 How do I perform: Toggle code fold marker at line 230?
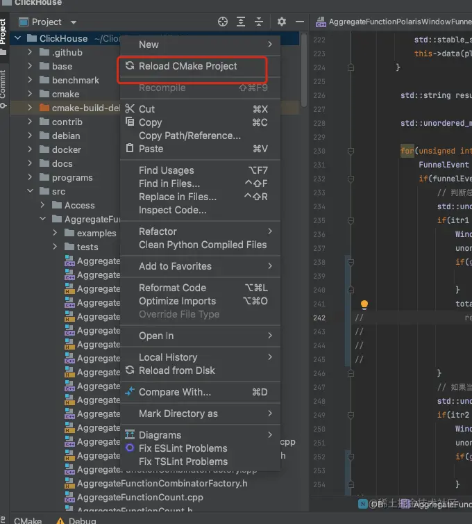(351, 151)
